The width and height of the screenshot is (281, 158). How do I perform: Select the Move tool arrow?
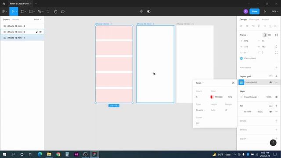[x=13, y=11]
